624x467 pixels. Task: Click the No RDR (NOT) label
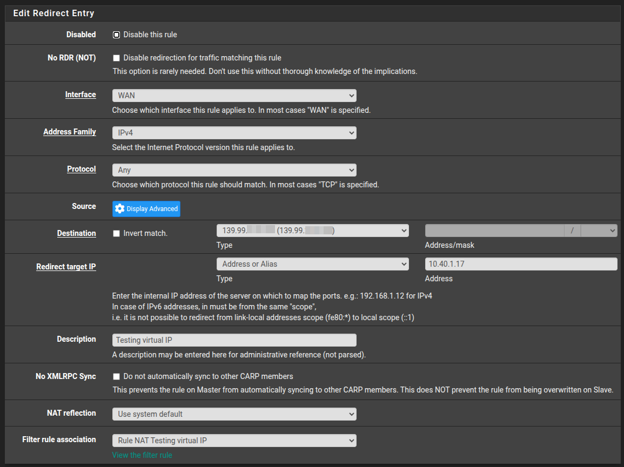[x=72, y=58]
